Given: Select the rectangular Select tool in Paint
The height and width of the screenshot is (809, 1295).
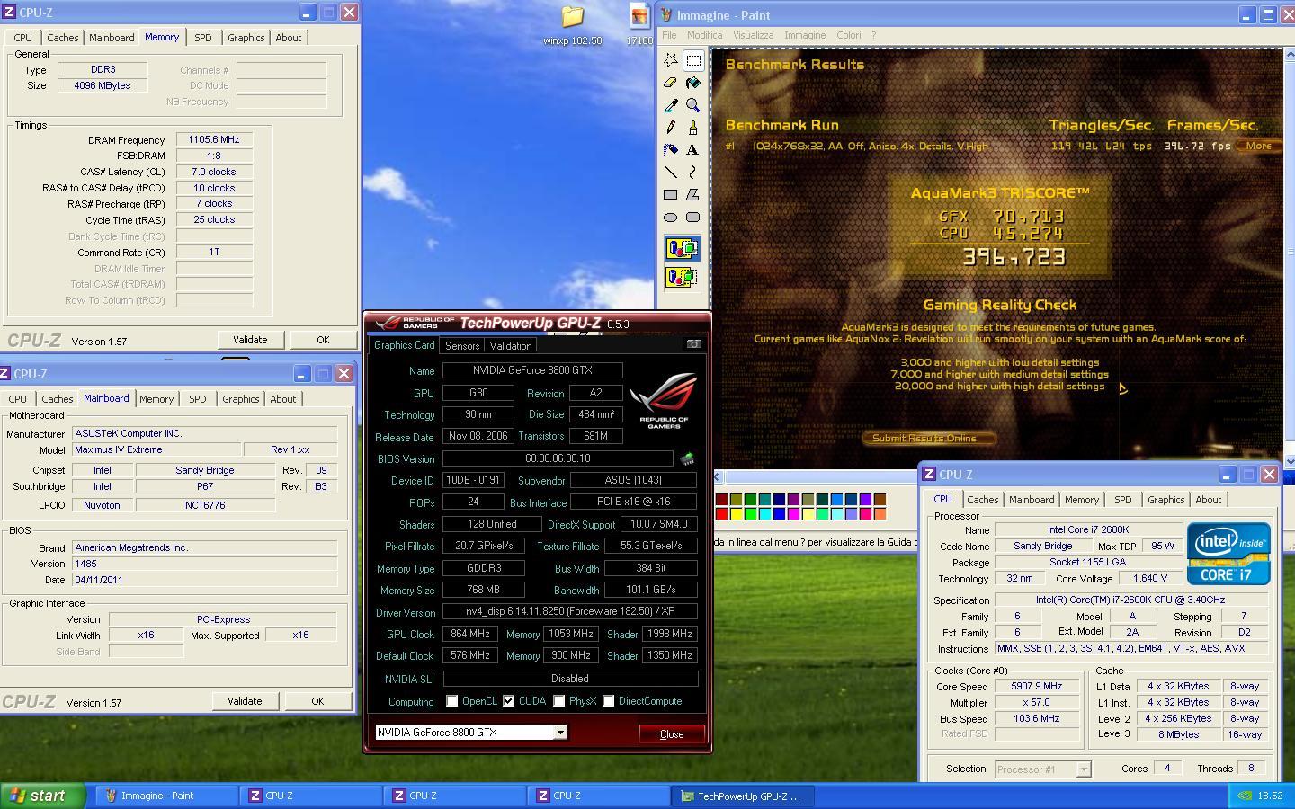Looking at the screenshot, I should 693,60.
